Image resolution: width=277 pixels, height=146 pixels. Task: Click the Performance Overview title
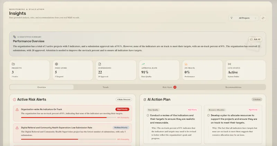pyautogui.click(x=29, y=41)
